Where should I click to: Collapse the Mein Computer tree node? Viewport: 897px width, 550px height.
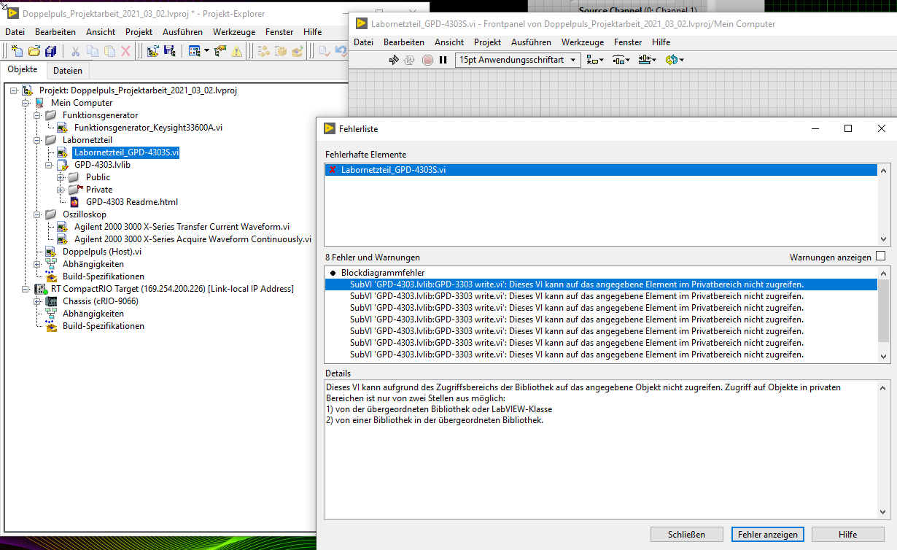[x=26, y=103]
